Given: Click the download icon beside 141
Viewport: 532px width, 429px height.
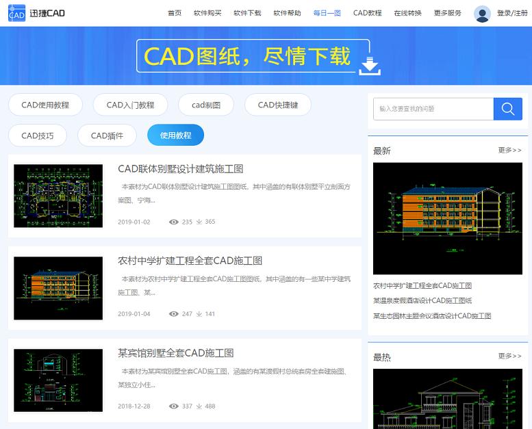Looking at the screenshot, I should coord(199,314).
